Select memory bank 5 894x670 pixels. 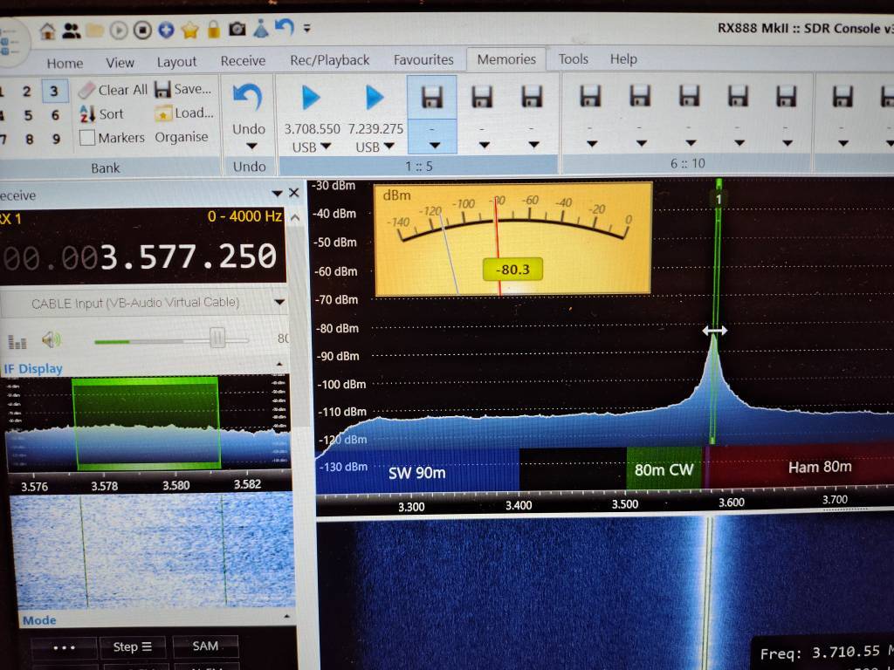click(x=28, y=115)
